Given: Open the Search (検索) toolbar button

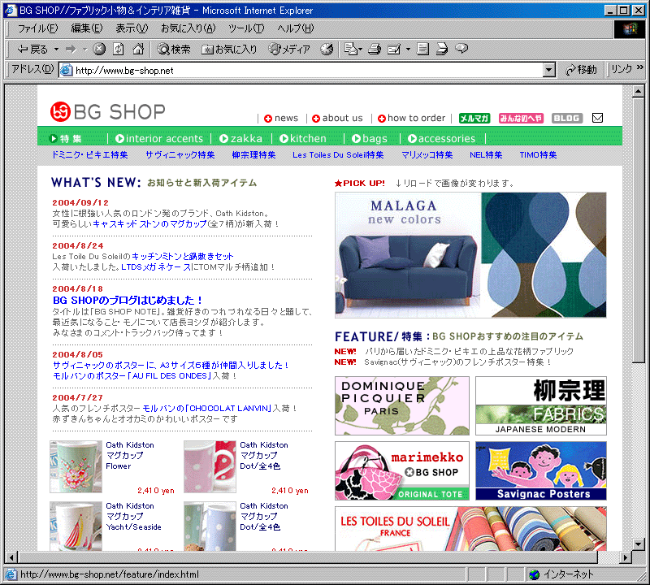Looking at the screenshot, I should (x=174, y=50).
